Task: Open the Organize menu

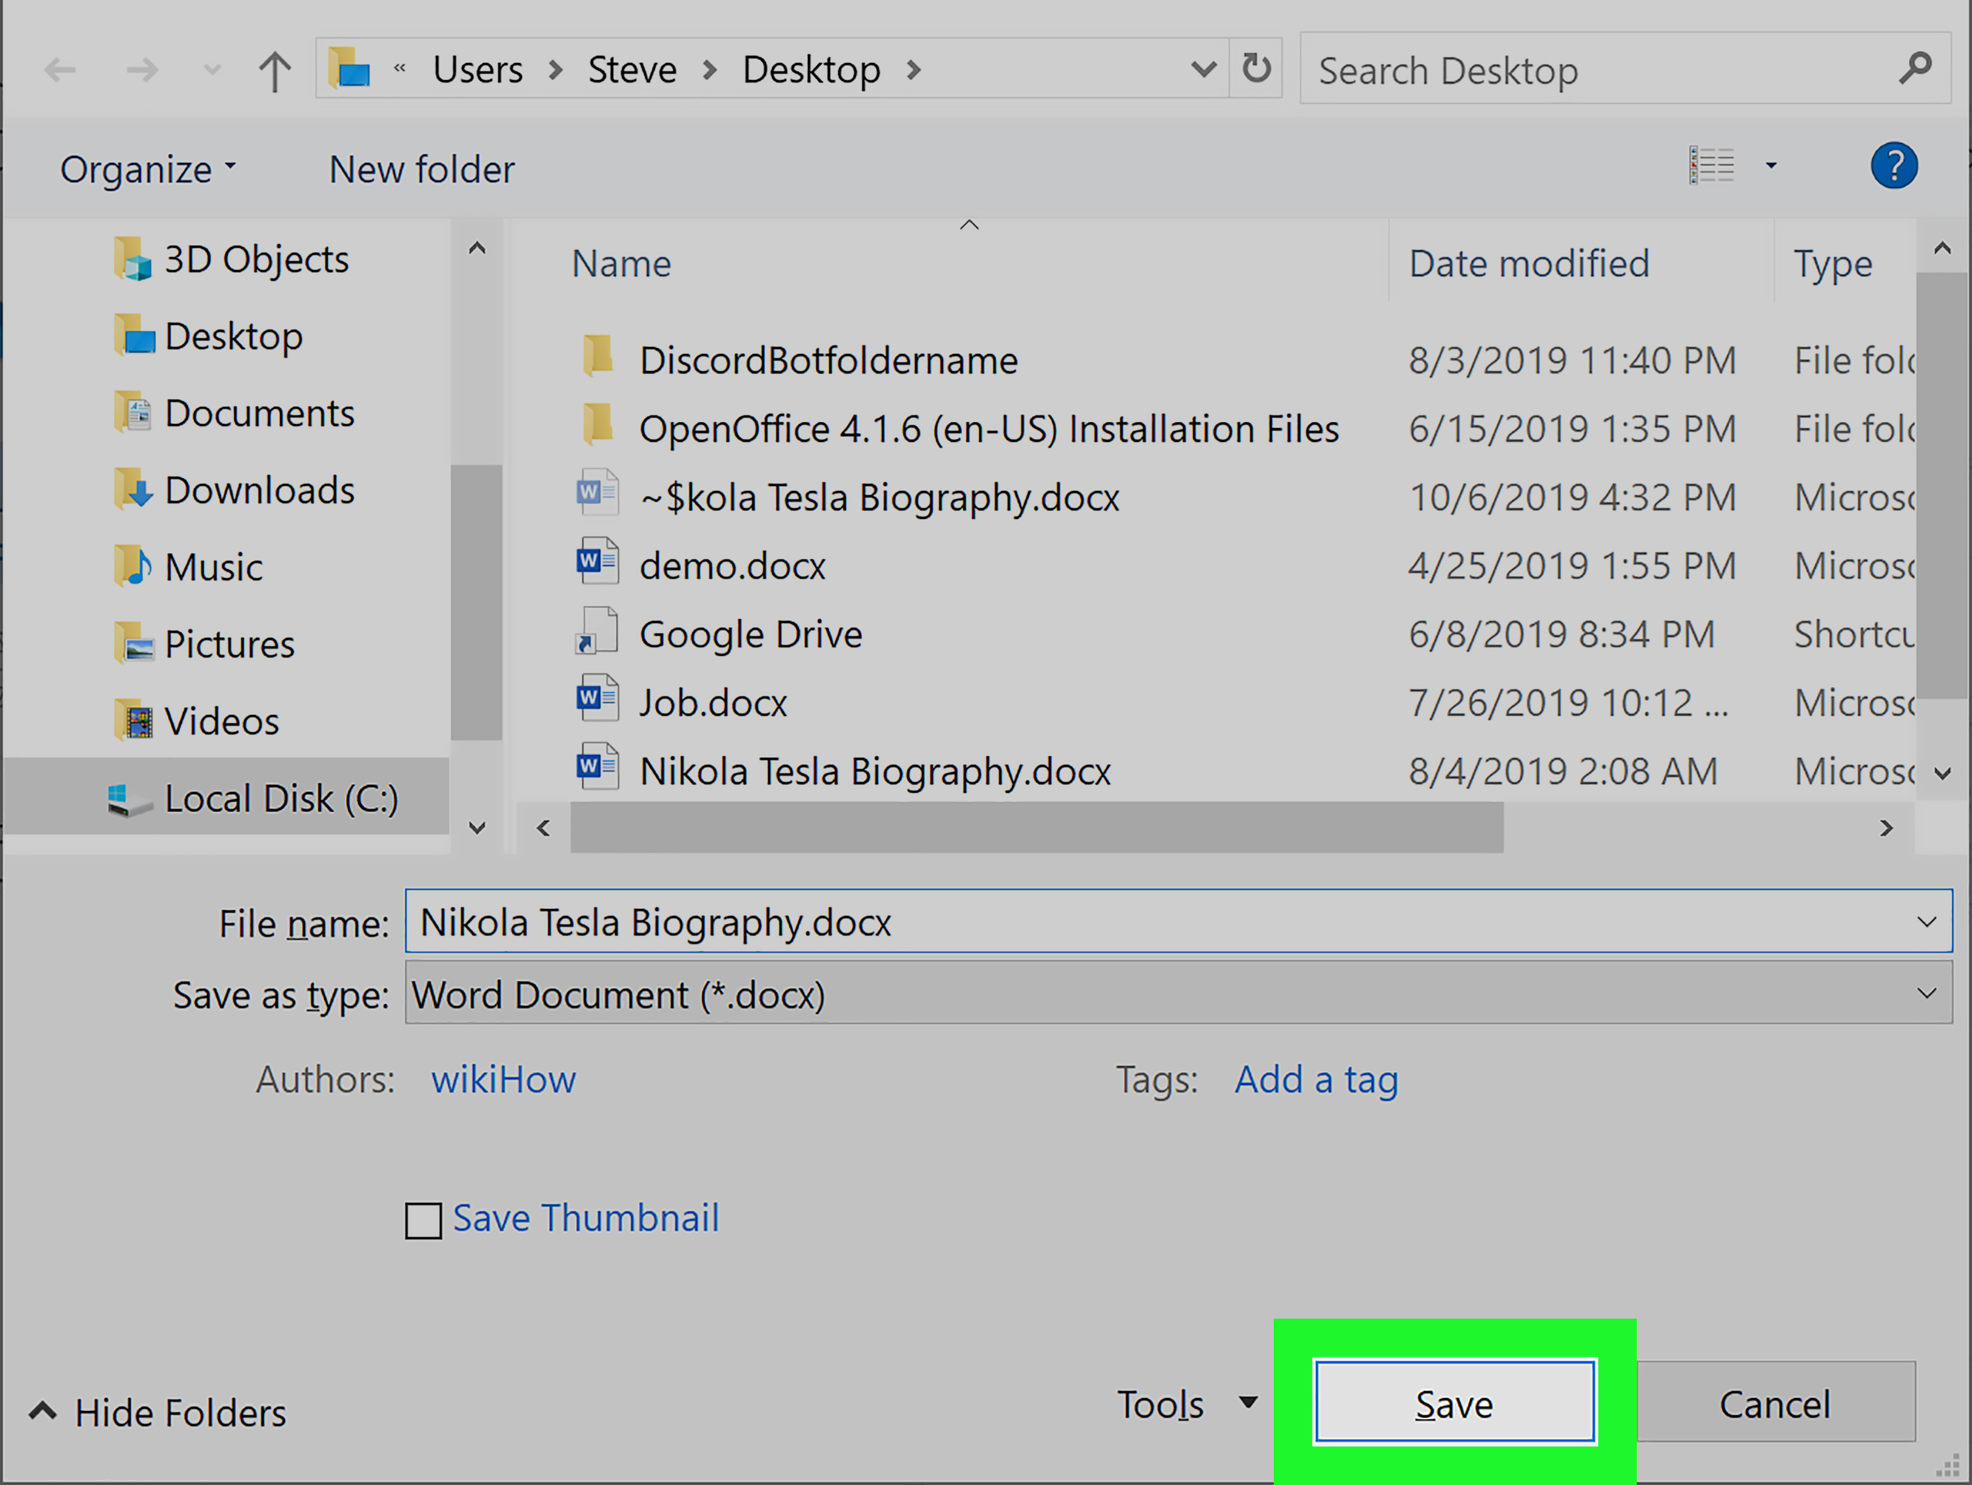Action: click(148, 169)
